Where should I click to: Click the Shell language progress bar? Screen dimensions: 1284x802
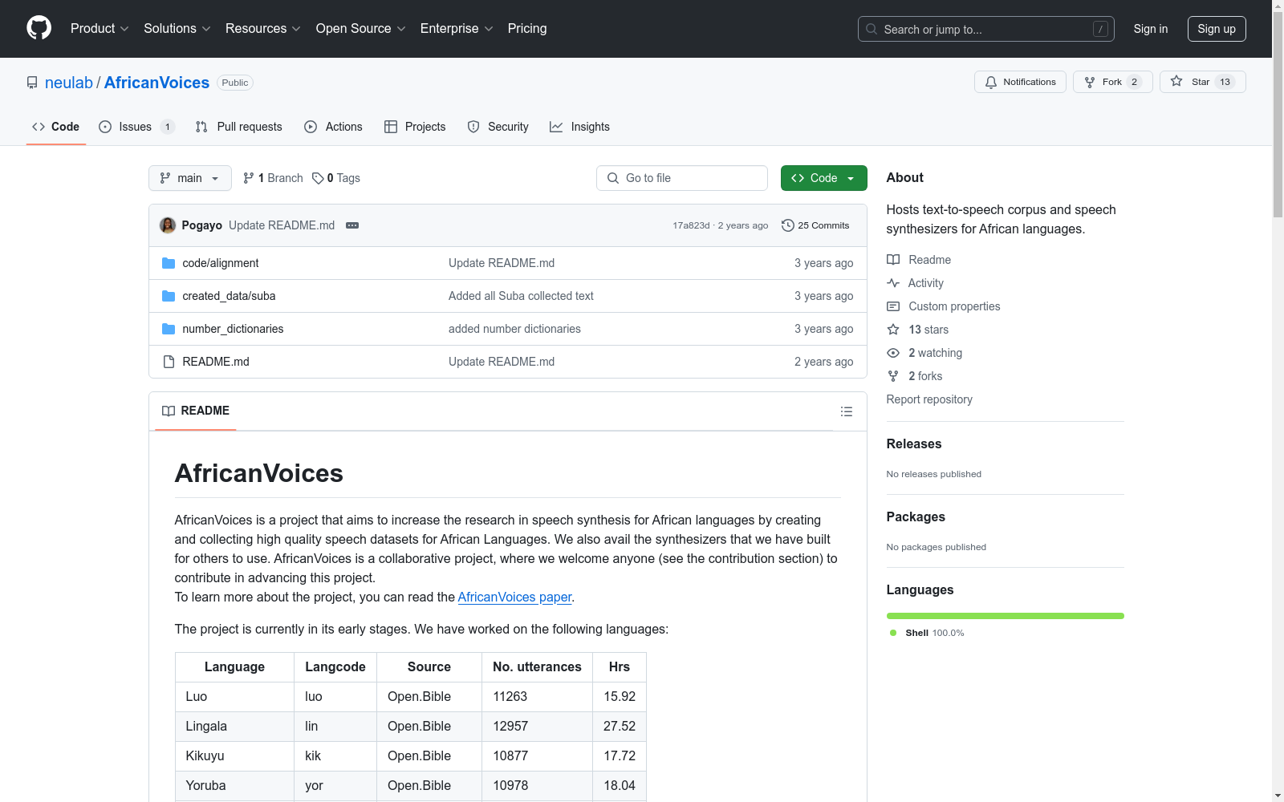point(1005,616)
